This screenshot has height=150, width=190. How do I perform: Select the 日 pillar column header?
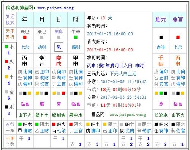tap(59, 20)
